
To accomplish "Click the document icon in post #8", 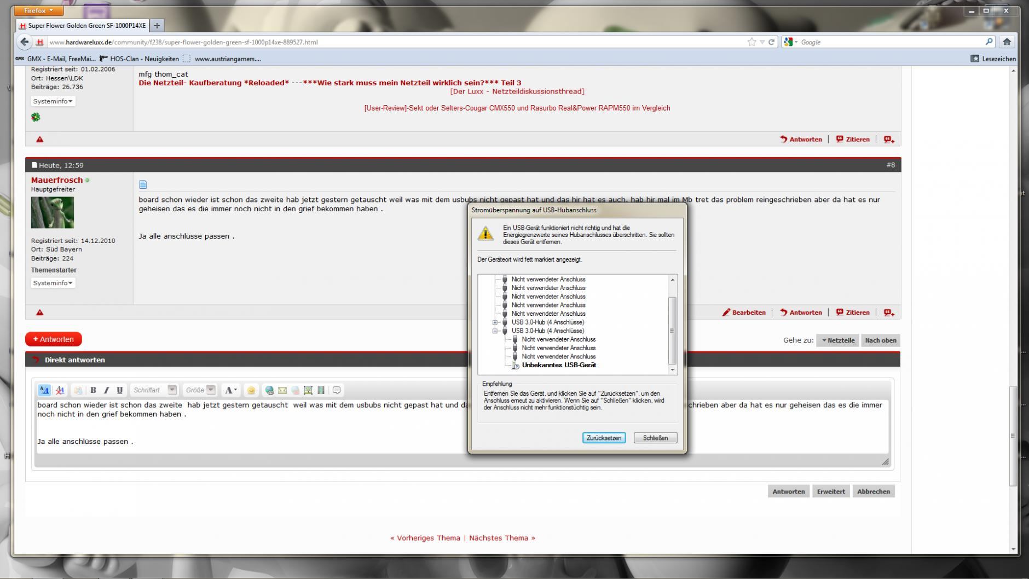I will coord(143,184).
